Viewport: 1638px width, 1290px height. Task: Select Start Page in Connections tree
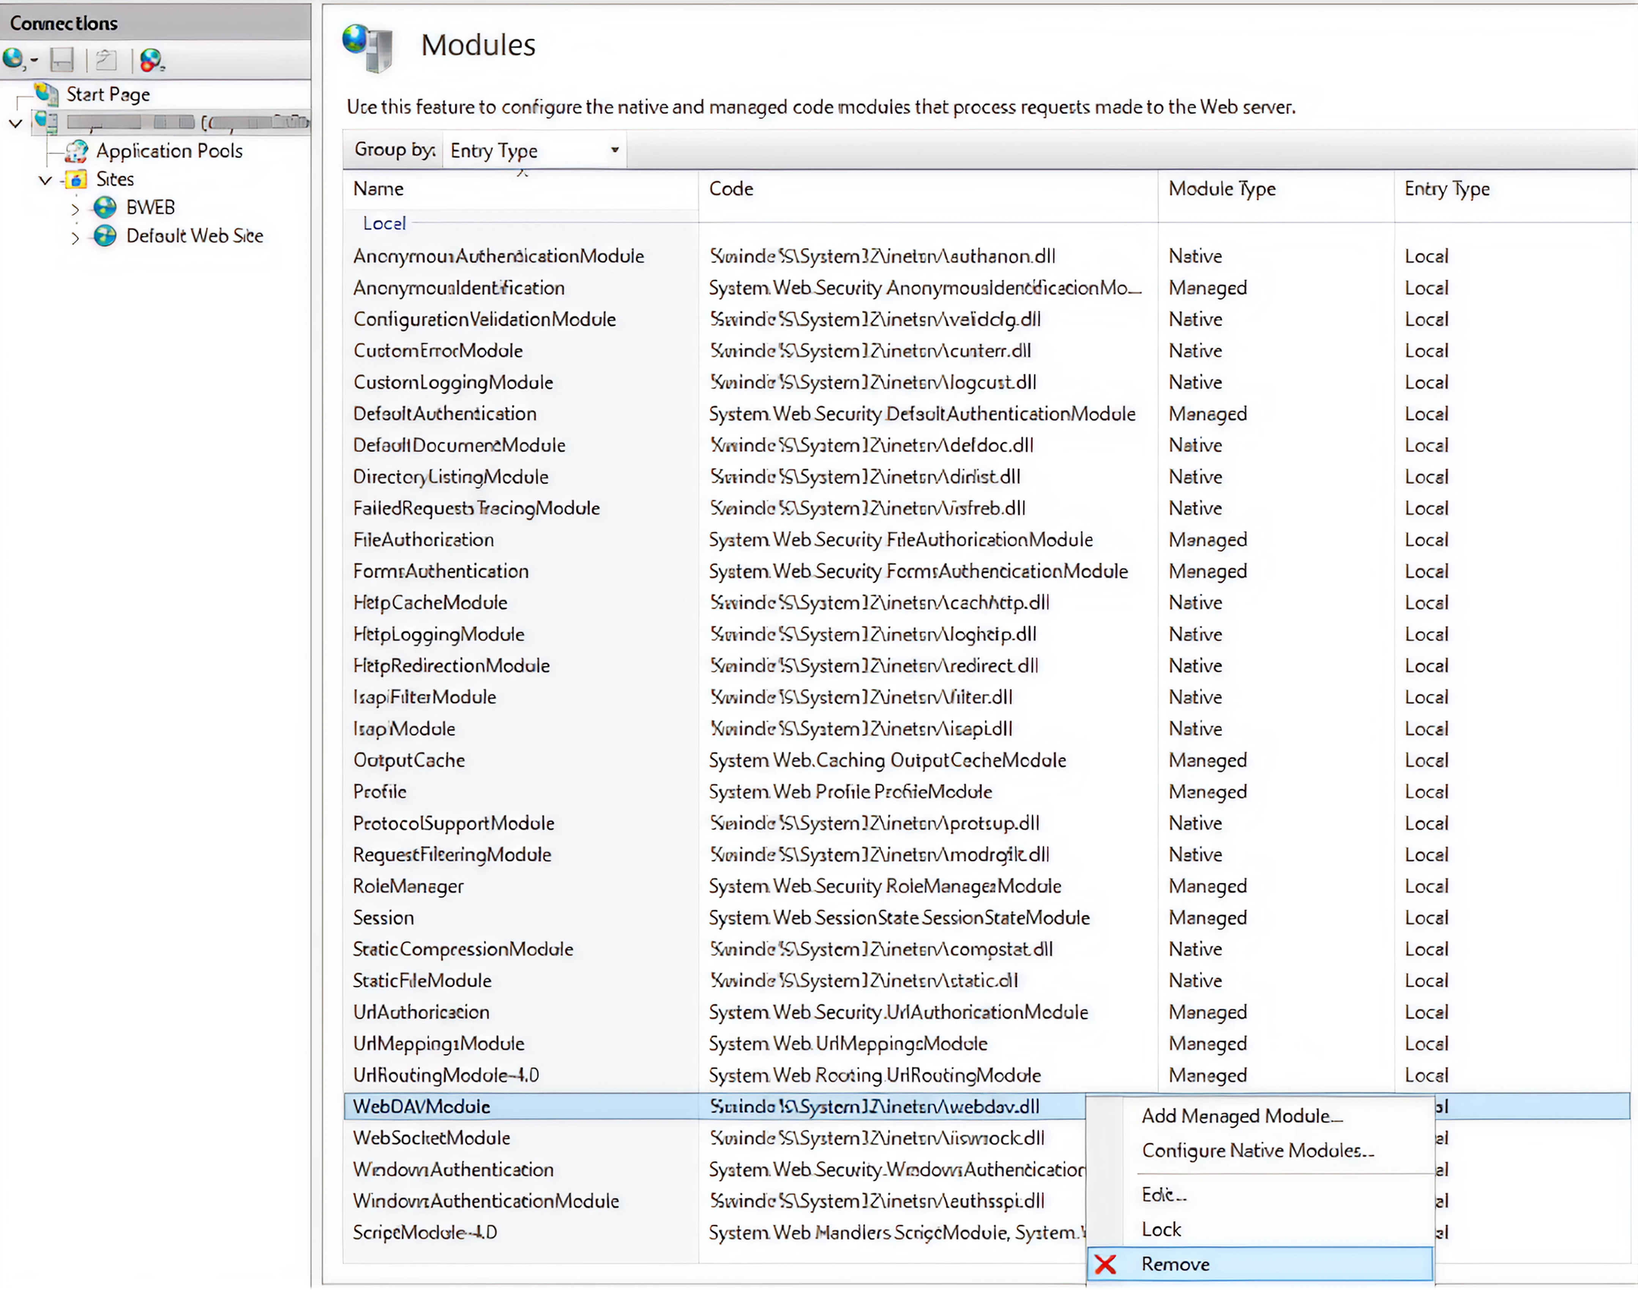tap(108, 95)
